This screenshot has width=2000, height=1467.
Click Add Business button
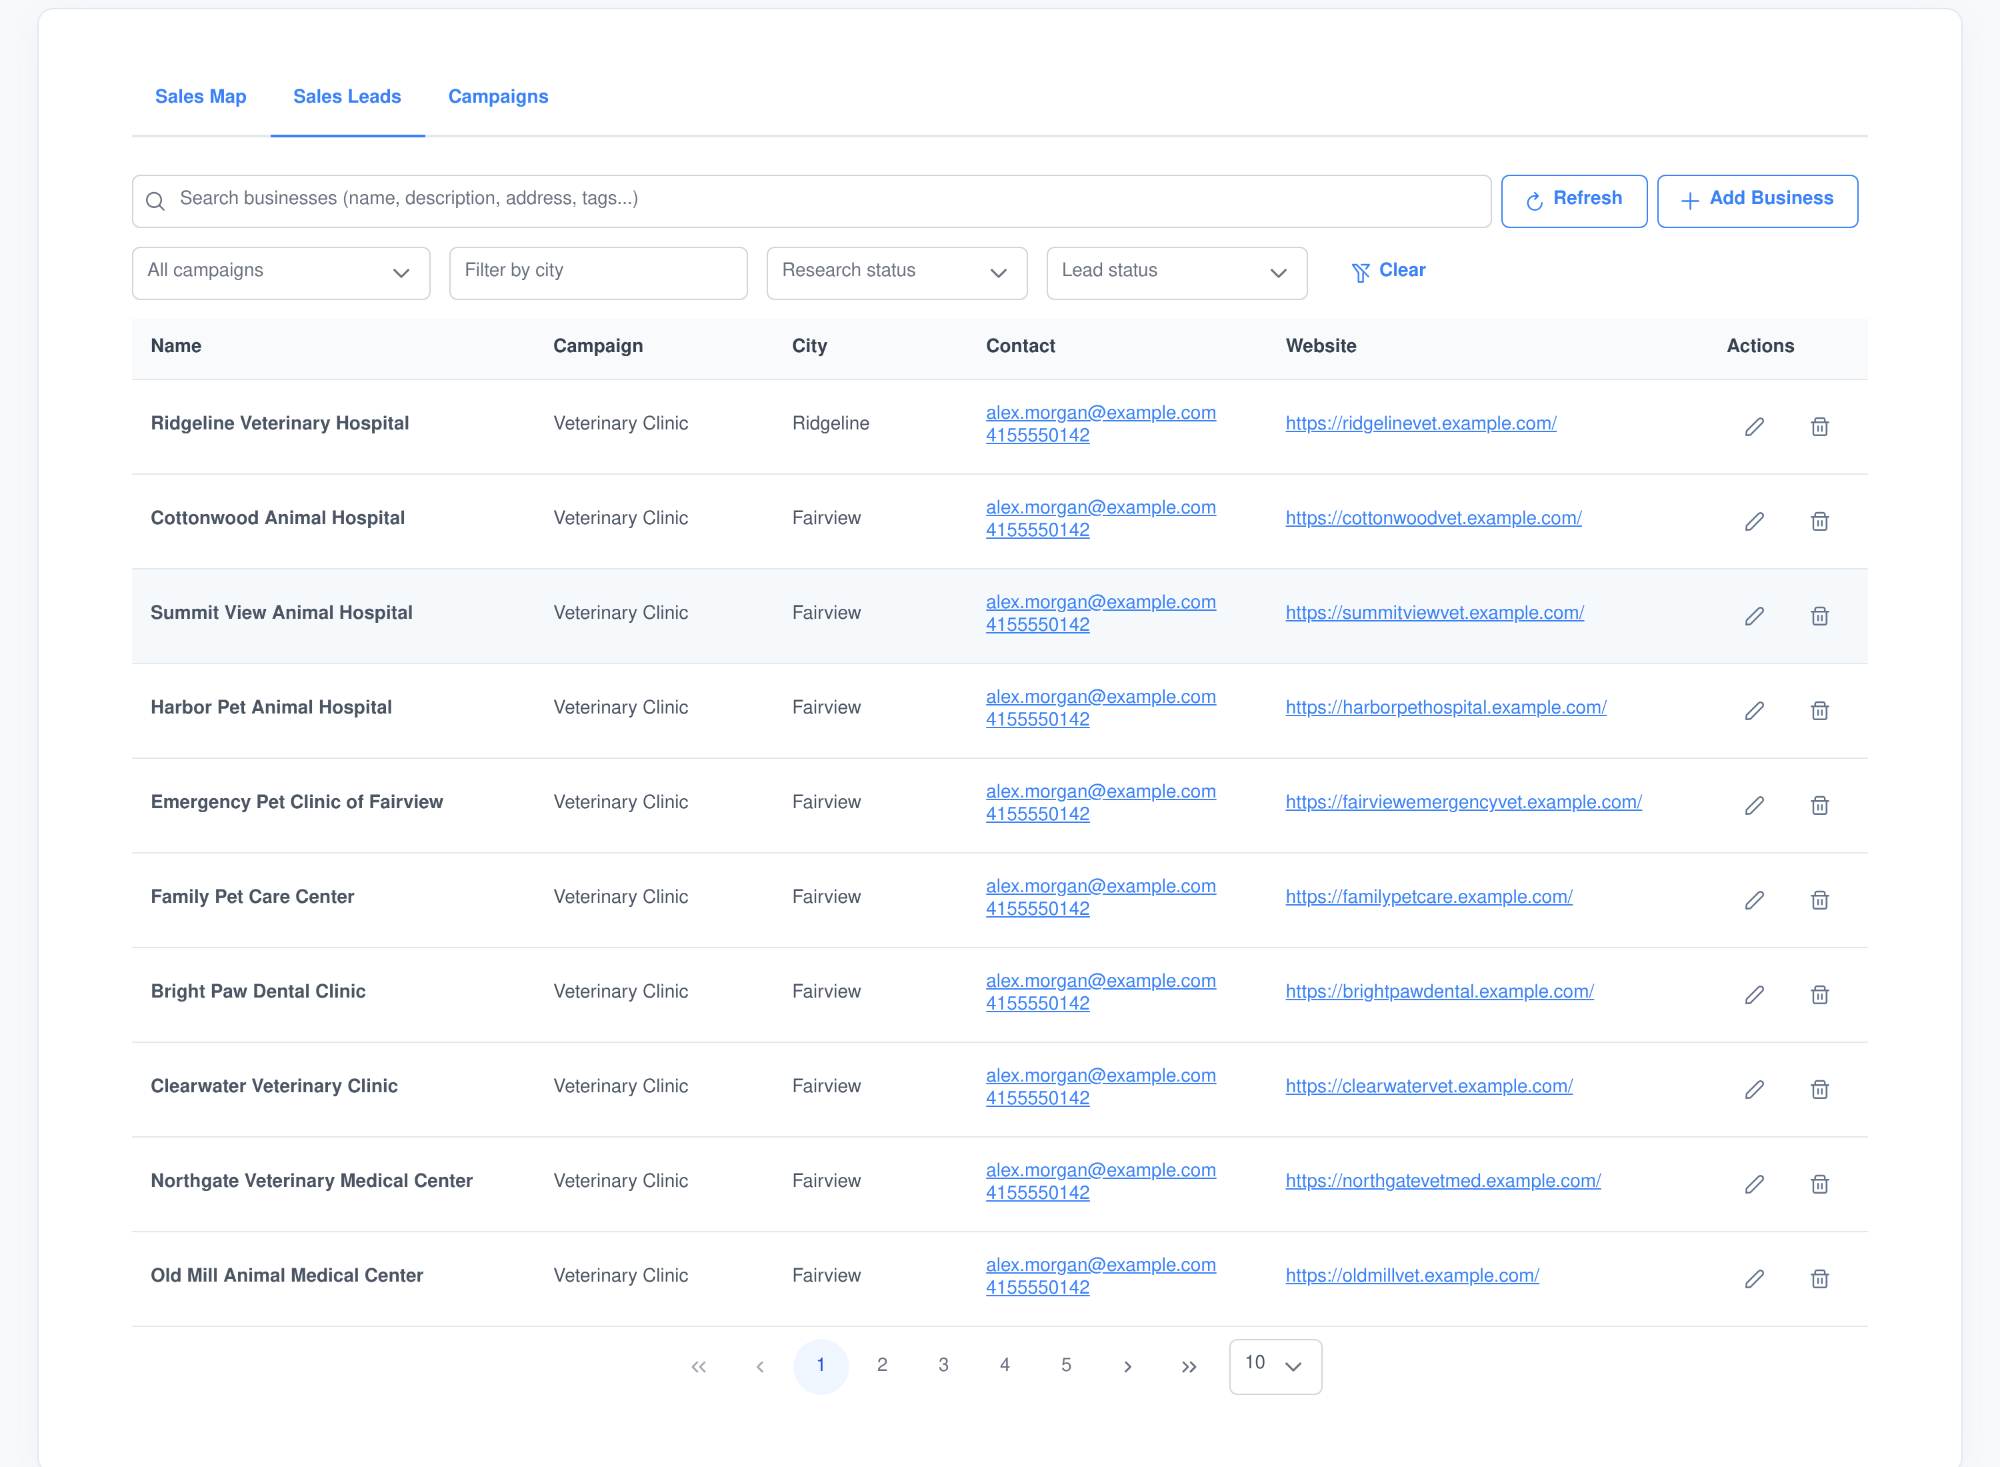coord(1757,201)
